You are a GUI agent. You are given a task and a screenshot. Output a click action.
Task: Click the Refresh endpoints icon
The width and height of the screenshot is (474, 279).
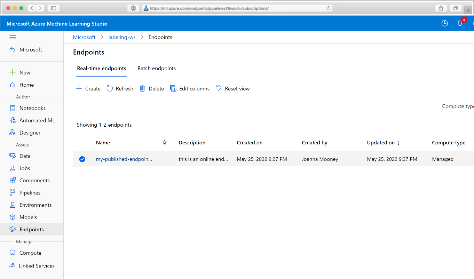click(110, 89)
